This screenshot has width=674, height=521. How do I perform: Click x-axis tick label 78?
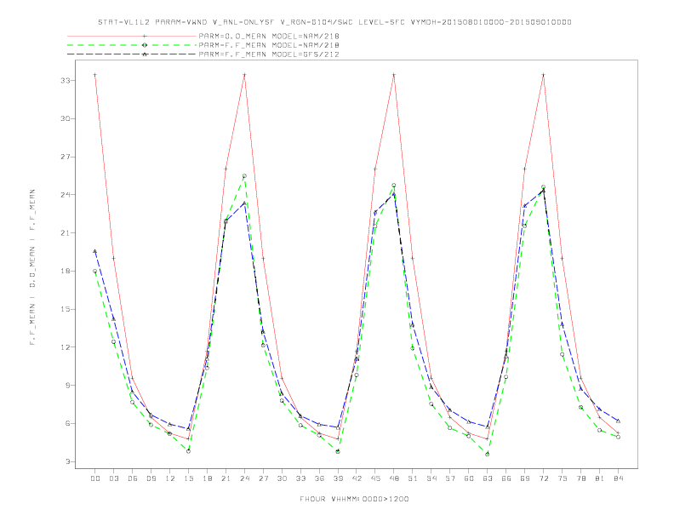point(581,478)
